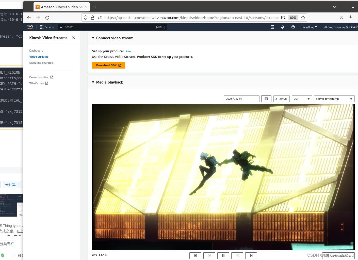Image resolution: width=358 pixels, height=260 pixels.
Task: Fast-forward playback by 10 seconds
Action: 237,256
